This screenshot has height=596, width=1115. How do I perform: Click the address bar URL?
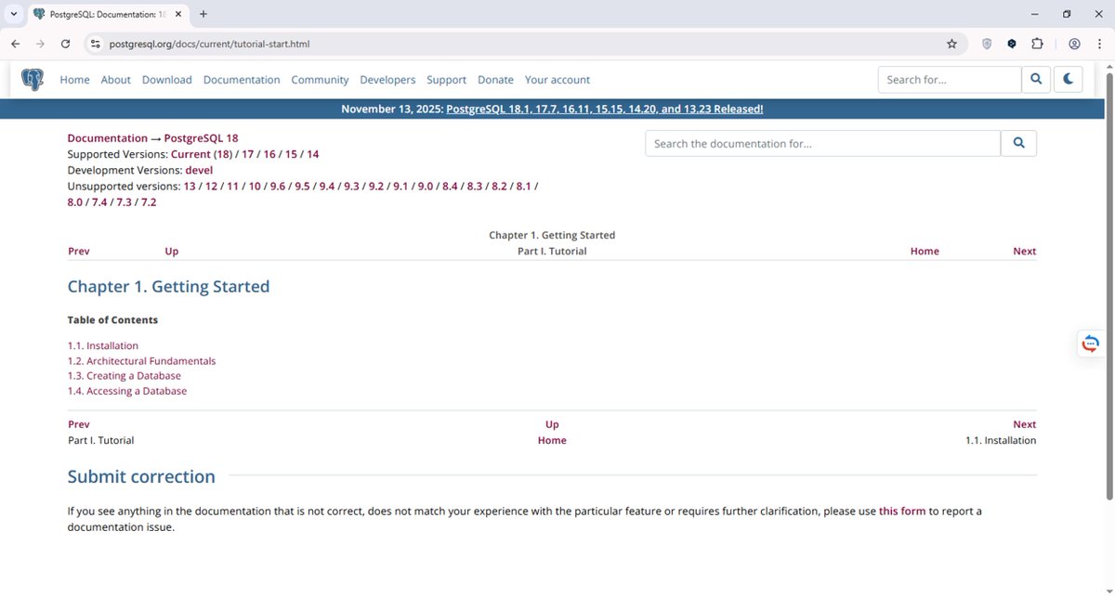click(x=209, y=44)
